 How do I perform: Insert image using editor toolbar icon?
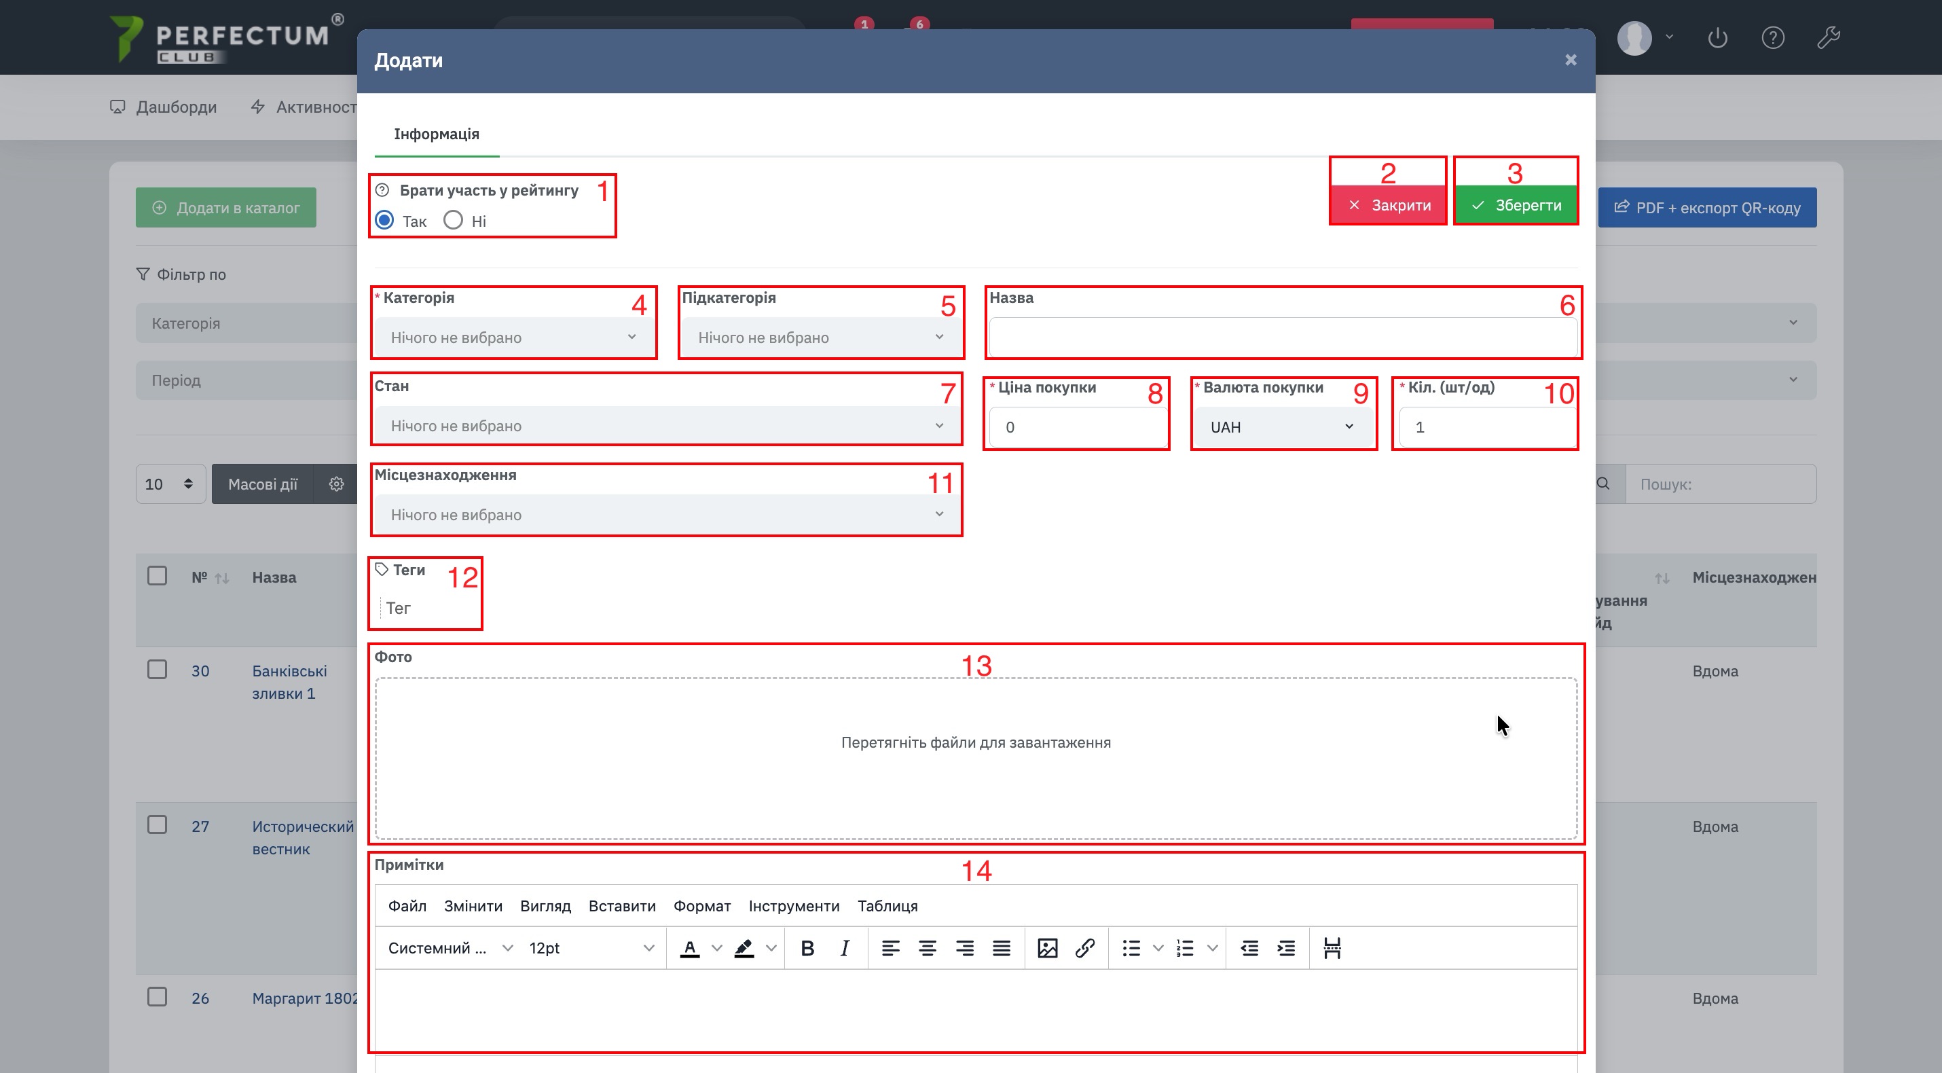(x=1047, y=948)
